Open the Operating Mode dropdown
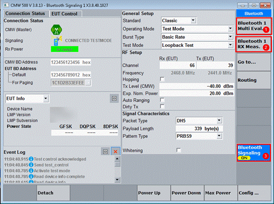The height and width of the screenshot is (204, 274). pos(231,29)
